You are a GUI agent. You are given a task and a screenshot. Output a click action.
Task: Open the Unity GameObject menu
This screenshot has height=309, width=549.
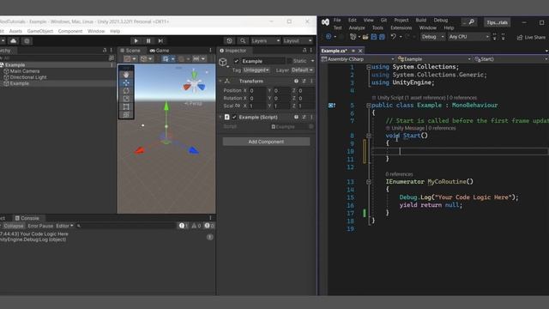point(40,31)
